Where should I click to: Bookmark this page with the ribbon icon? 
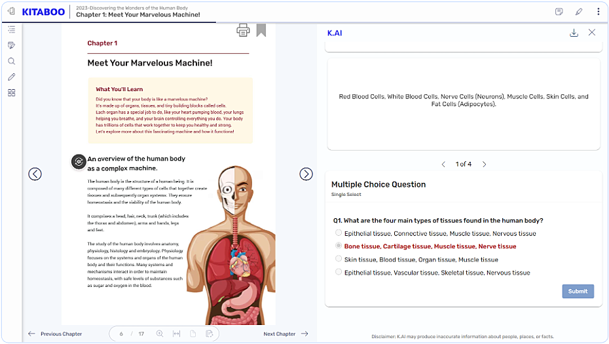pyautogui.click(x=261, y=30)
